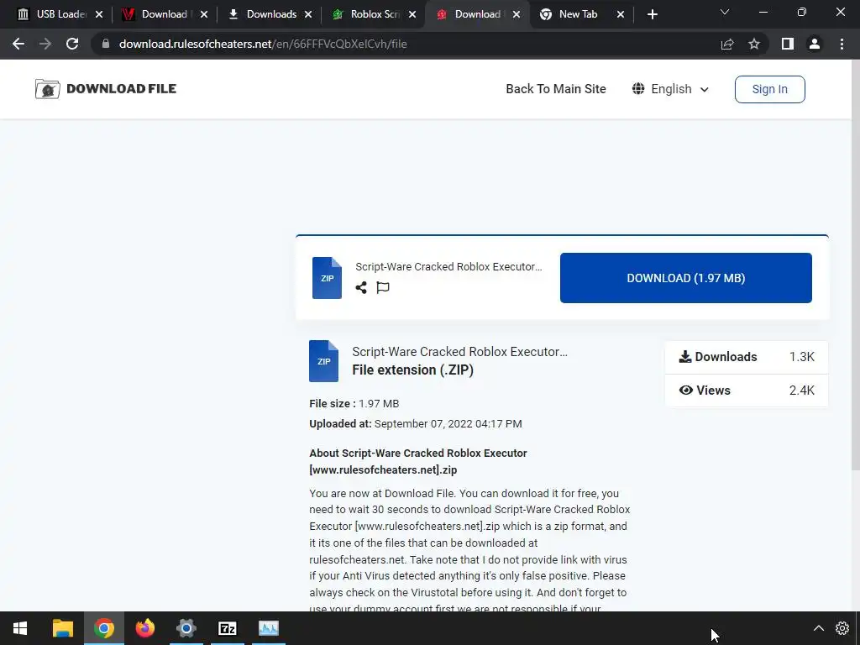This screenshot has width=860, height=645.
Task: Click the File size 1.97 MB text
Action: (354, 404)
